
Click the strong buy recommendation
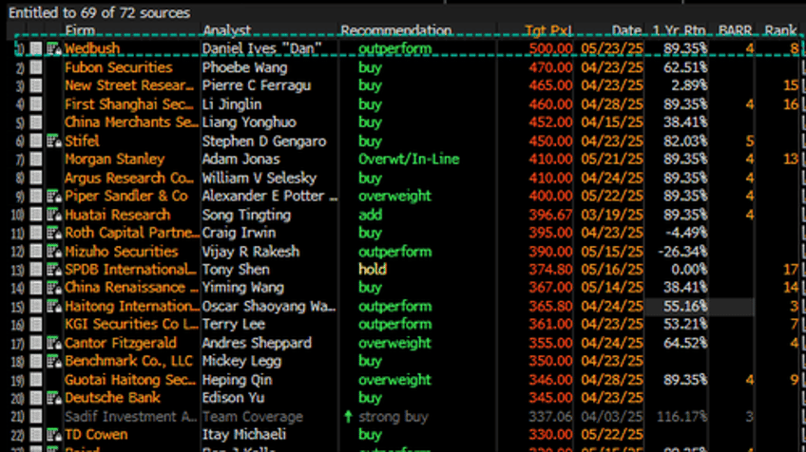(x=393, y=417)
